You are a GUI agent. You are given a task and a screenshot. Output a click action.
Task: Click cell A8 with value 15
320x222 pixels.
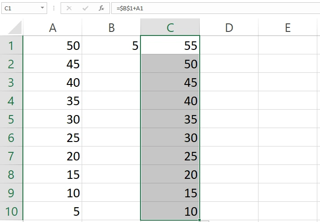[53, 174]
